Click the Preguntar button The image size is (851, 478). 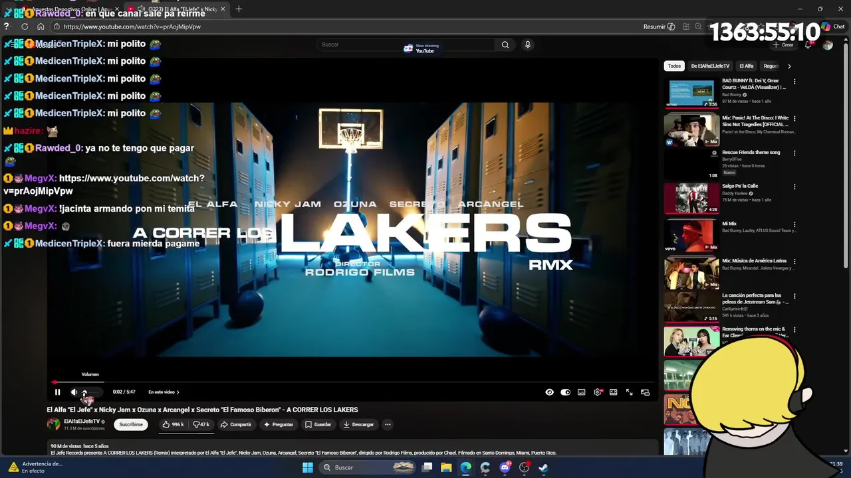click(279, 424)
